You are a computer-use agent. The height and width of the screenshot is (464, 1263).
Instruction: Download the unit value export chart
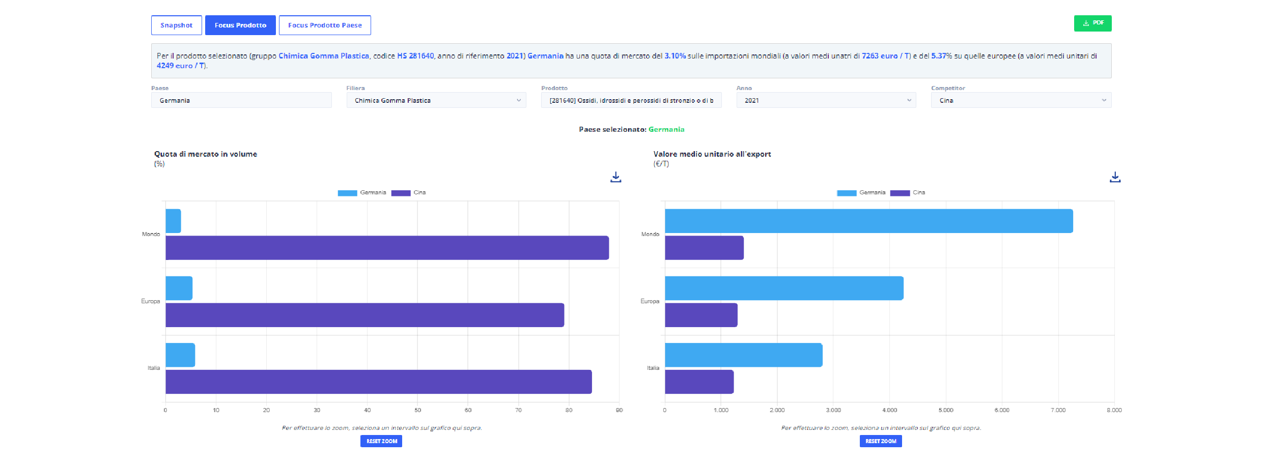click(1115, 177)
